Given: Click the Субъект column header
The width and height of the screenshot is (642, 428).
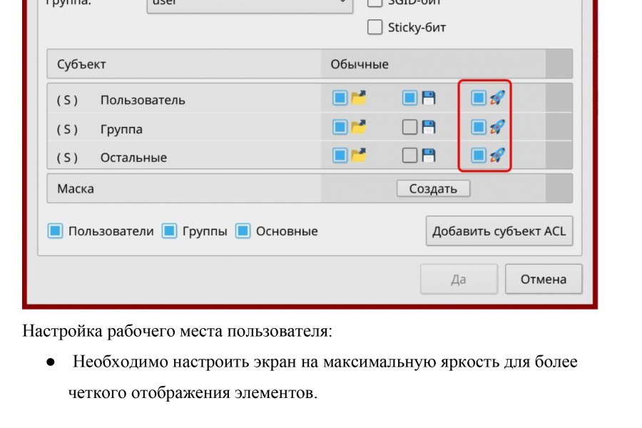Looking at the screenshot, I should coord(81,64).
